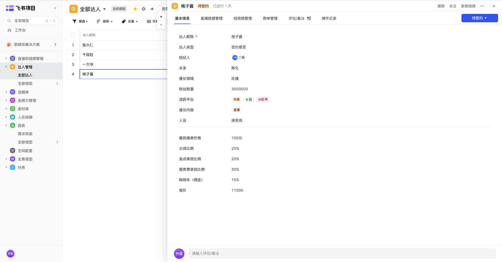Toggle the select-all checkbox in table header

(x=73, y=35)
